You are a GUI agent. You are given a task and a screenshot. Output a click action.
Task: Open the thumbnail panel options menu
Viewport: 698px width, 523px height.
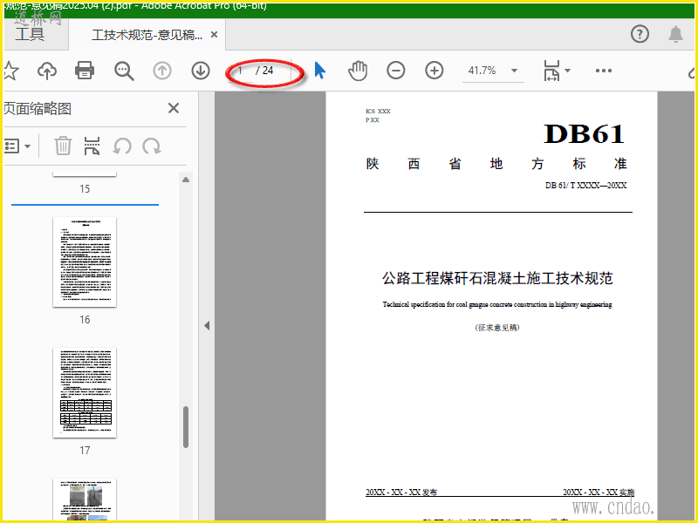point(17,146)
